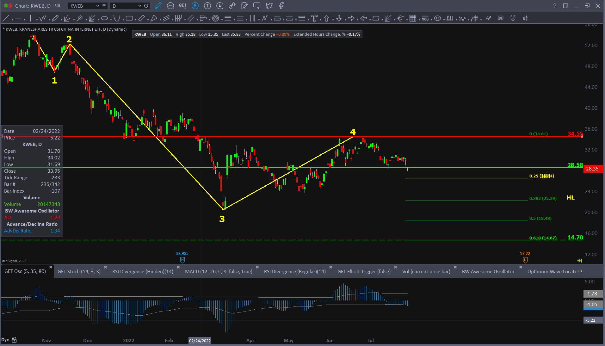Click the magnet snap tool
The width and height of the screenshot is (605, 346).
pyautogui.click(x=513, y=18)
